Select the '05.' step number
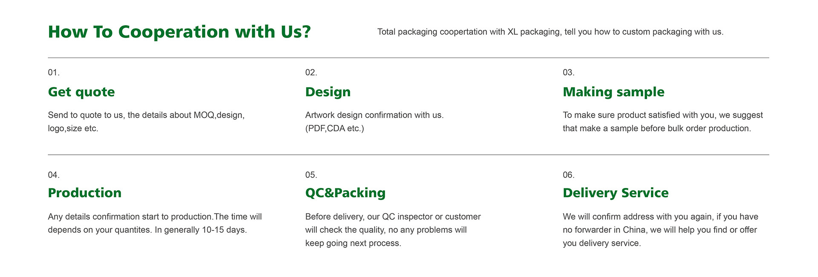818x277 pixels. pos(311,175)
